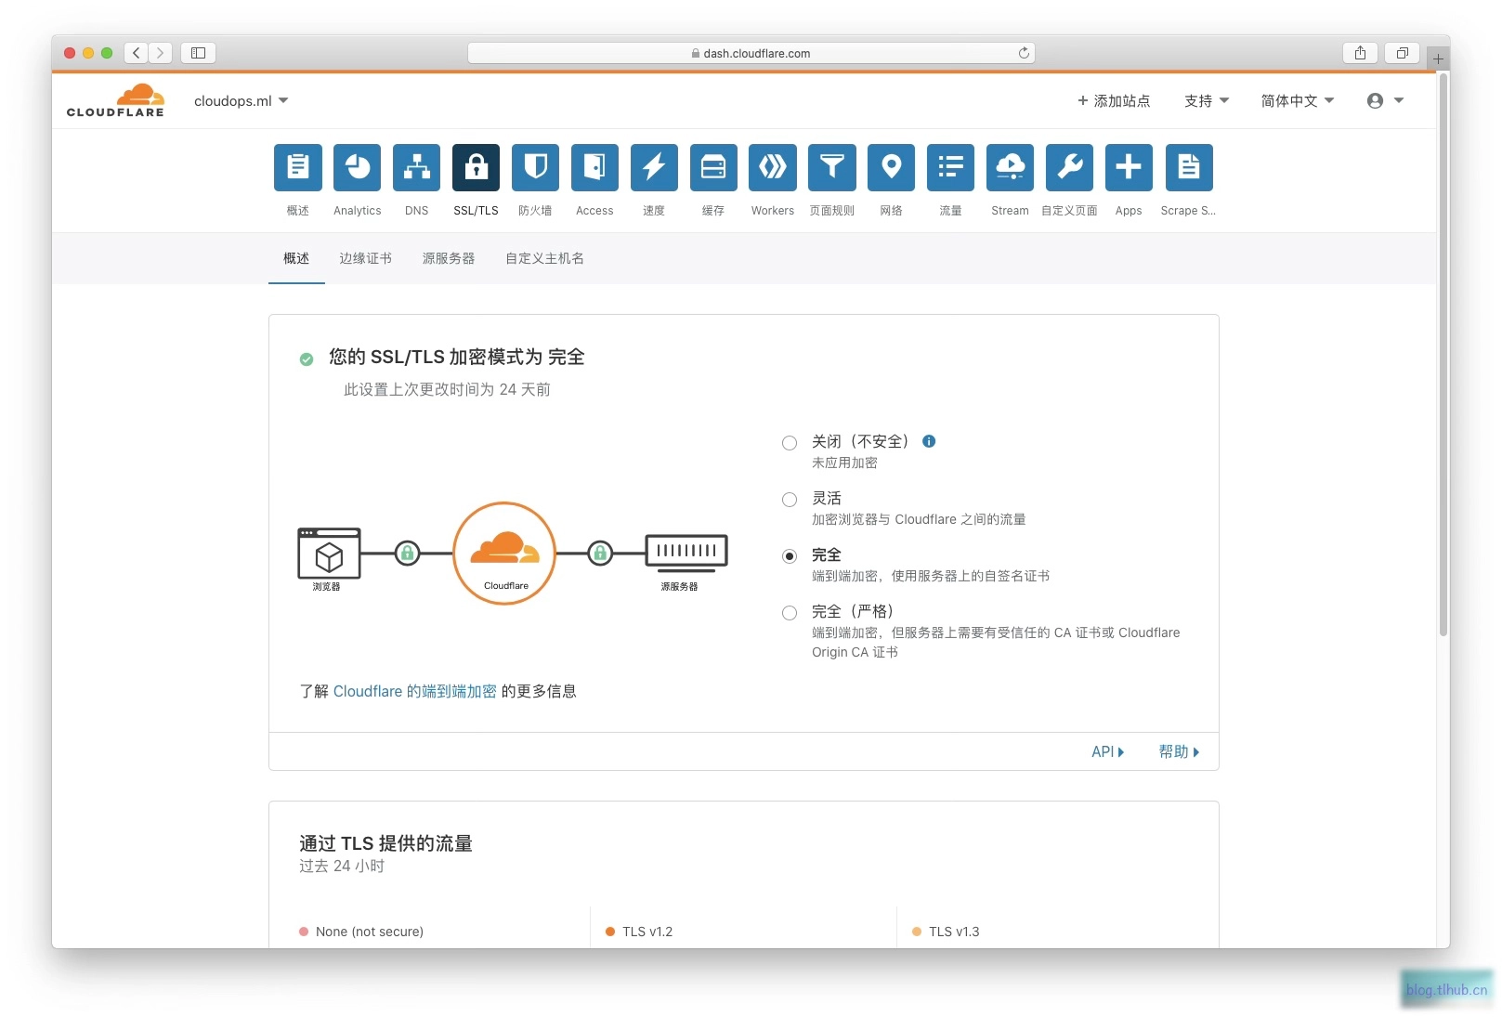
Task: Click the green check status icon
Action: click(307, 359)
